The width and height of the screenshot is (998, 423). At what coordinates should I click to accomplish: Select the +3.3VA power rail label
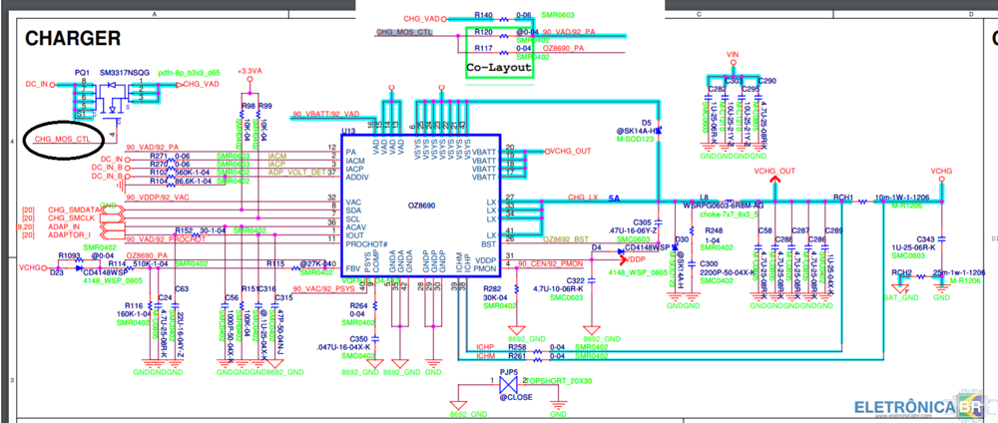click(249, 71)
